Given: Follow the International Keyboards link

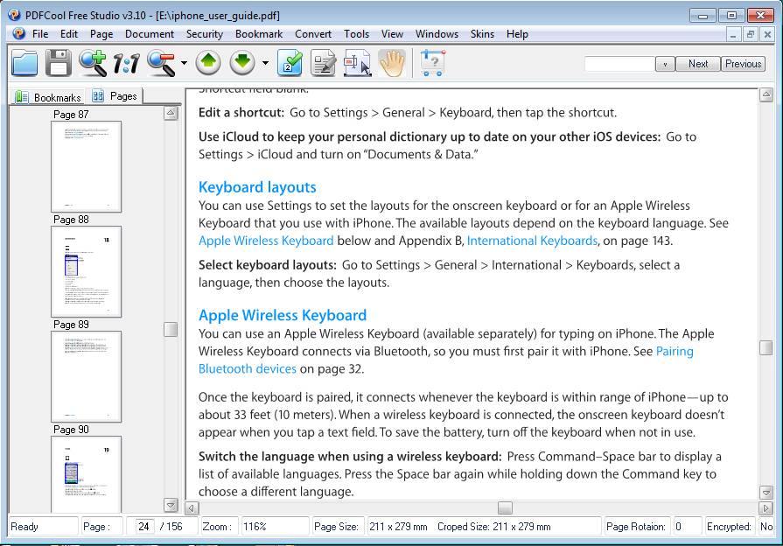Looking at the screenshot, I should pyautogui.click(x=532, y=241).
